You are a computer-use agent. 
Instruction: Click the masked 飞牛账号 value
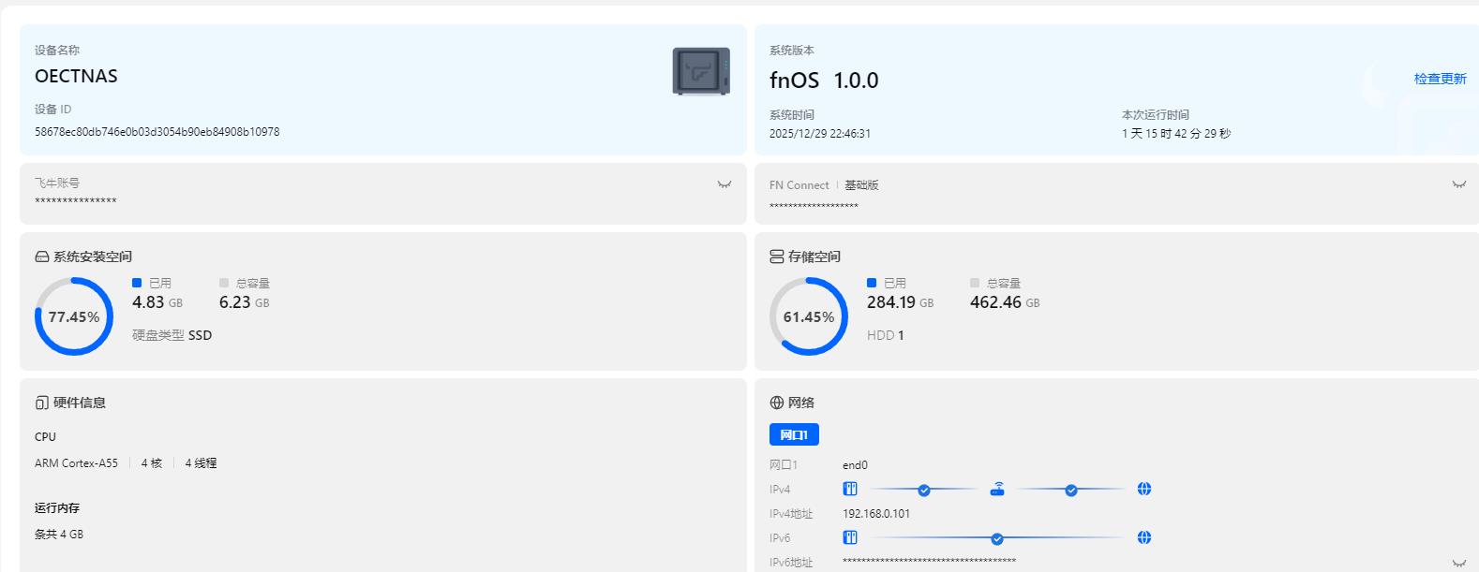(x=76, y=201)
